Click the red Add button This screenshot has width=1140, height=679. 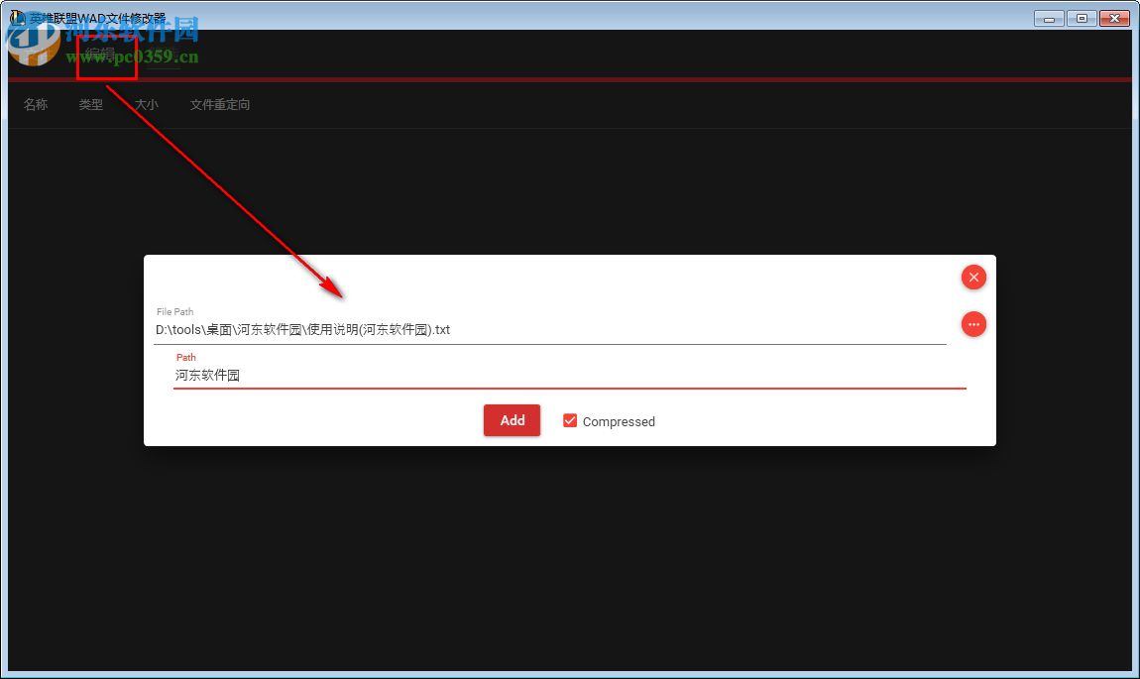[512, 420]
